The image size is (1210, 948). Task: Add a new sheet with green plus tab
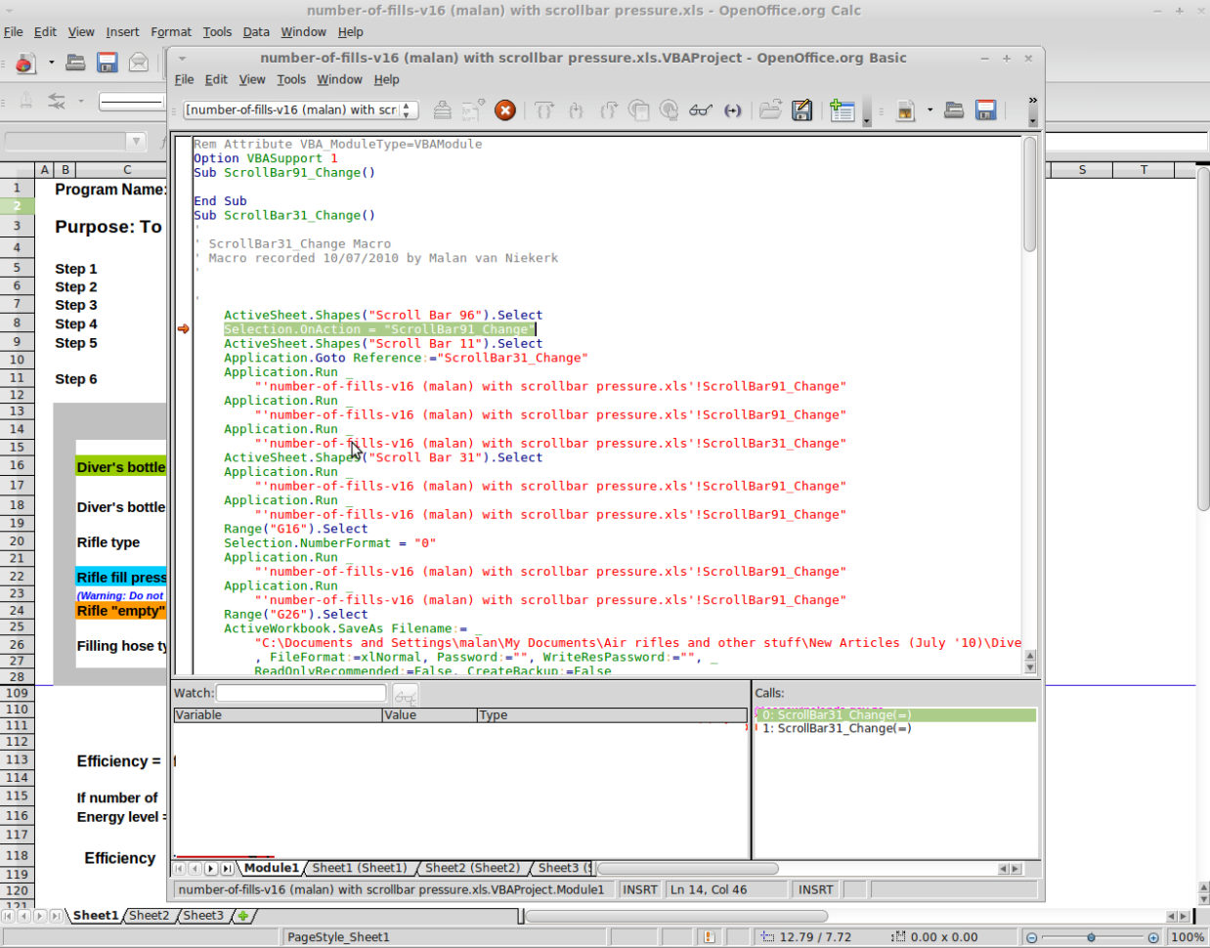click(242, 916)
